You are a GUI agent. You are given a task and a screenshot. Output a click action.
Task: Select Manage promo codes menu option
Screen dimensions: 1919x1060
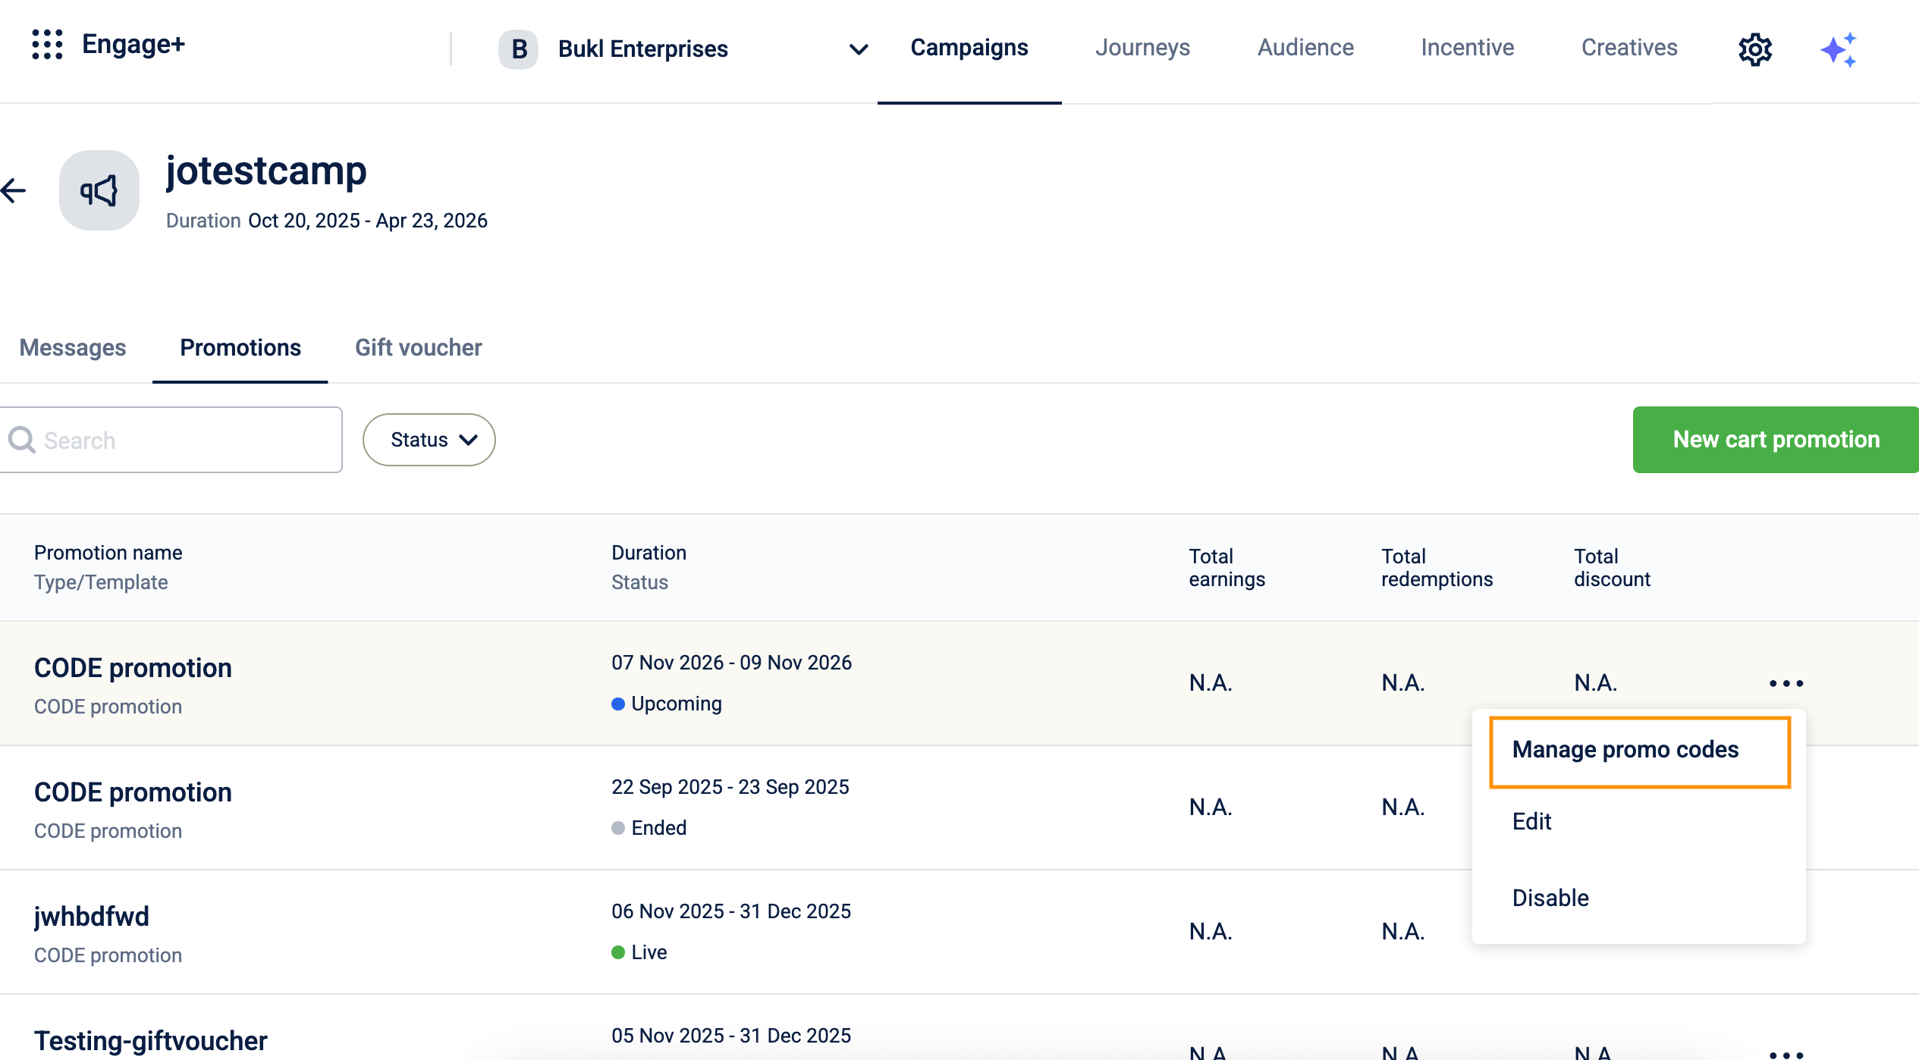pos(1625,749)
